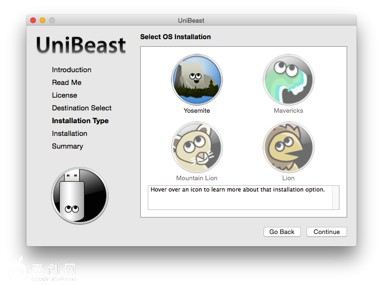
Task: Open the Summary step
Action: click(x=68, y=146)
